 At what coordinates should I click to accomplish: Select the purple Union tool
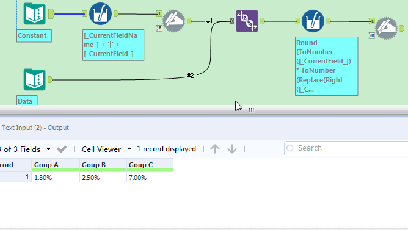pyautogui.click(x=247, y=21)
